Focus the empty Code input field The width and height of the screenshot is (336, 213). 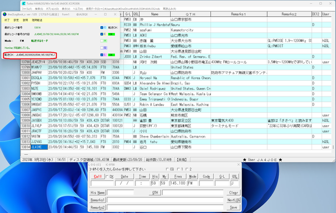pyautogui.click(x=206, y=183)
